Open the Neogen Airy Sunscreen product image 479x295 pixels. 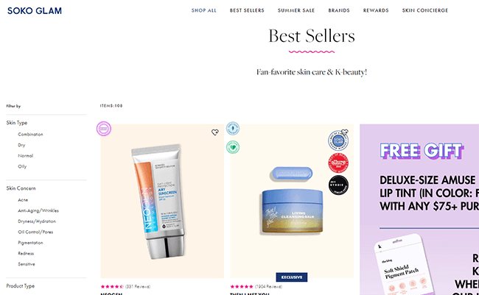click(x=162, y=201)
